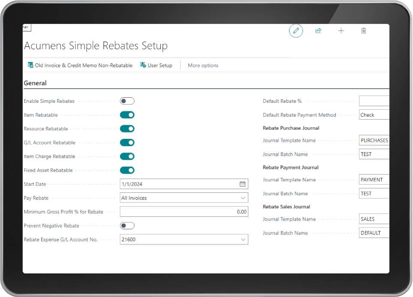Image resolution: width=413 pixels, height=297 pixels.
Task: Click the Start Date field showing 1/1/2024
Action: pyautogui.click(x=184, y=184)
